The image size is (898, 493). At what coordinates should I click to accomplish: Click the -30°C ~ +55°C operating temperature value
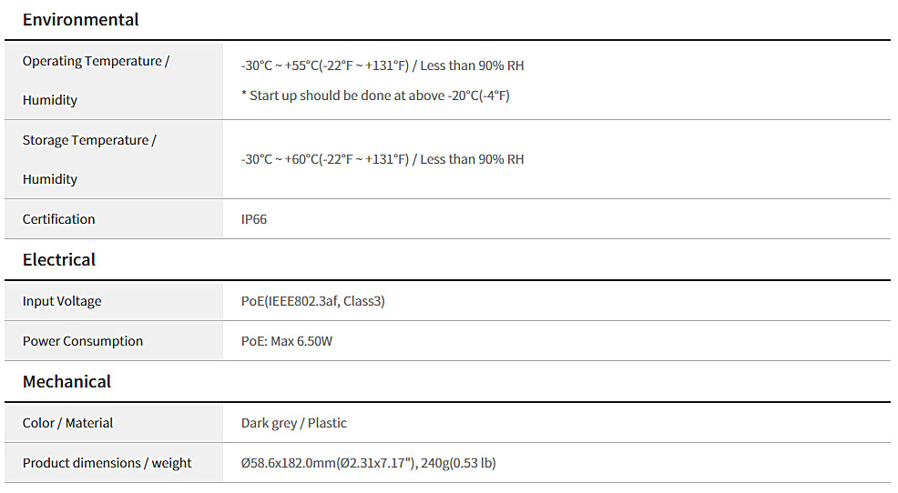pos(382,65)
